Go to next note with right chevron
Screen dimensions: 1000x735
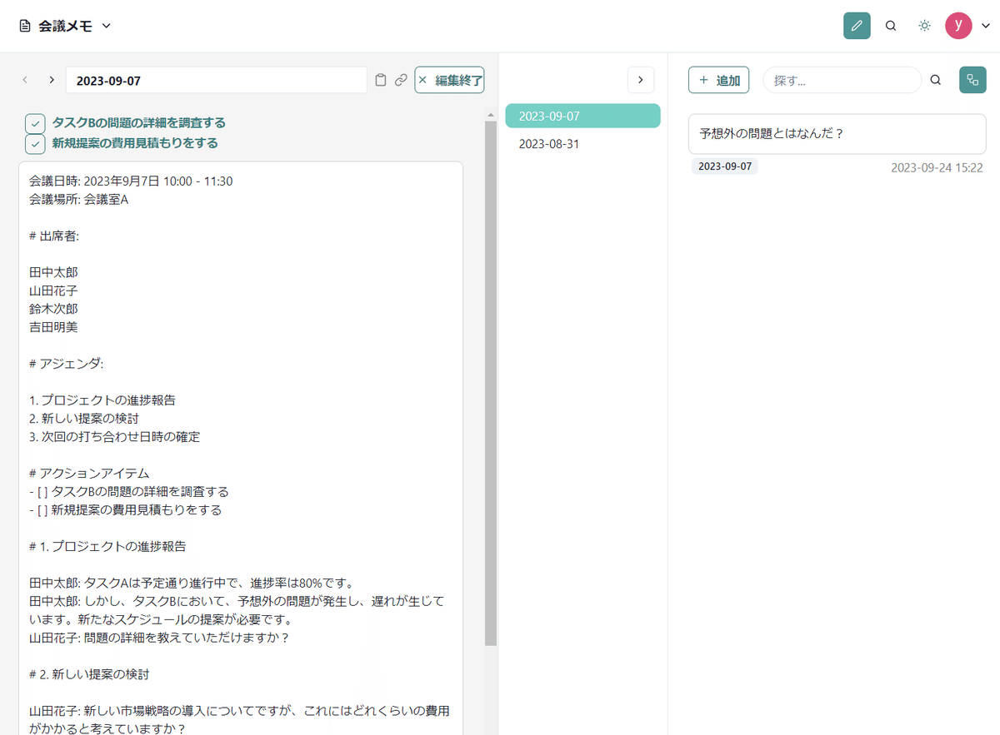point(52,80)
